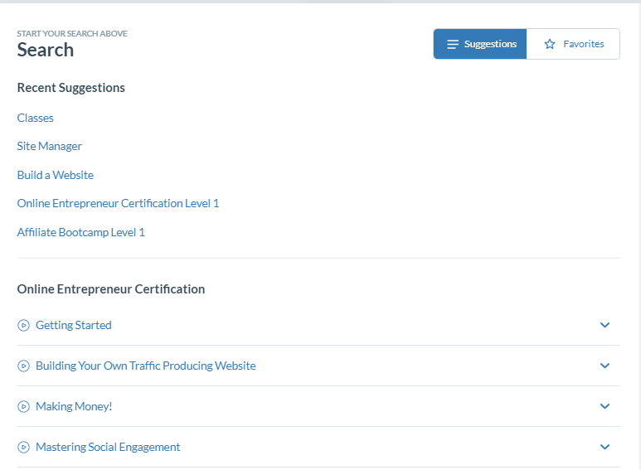Click play icon beside Building Your Own Traffic Producing Website
The width and height of the screenshot is (641, 470).
tap(24, 366)
